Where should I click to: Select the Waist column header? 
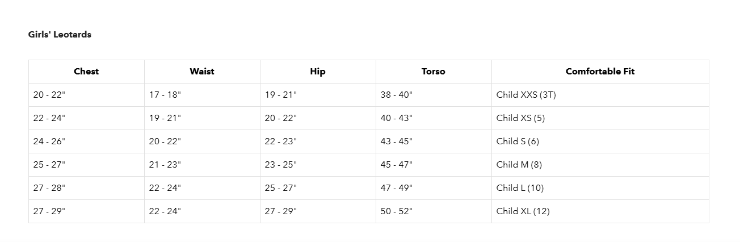(202, 72)
